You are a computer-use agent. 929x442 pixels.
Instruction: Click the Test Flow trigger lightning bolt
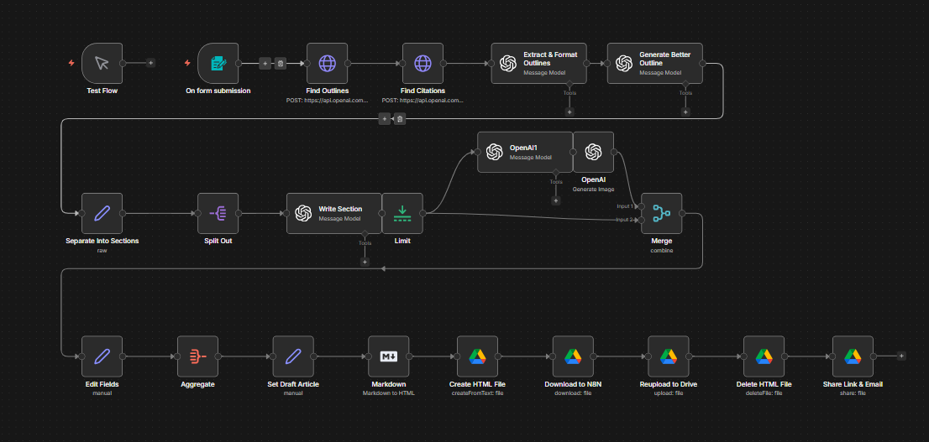(71, 63)
